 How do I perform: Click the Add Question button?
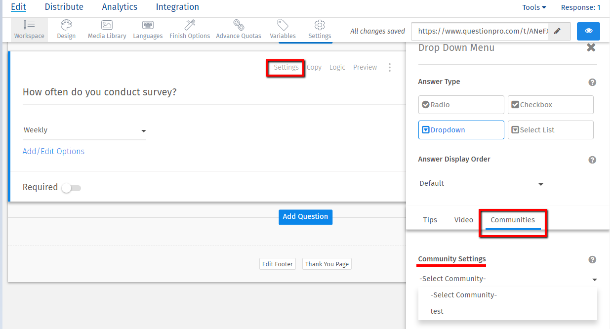tap(305, 217)
